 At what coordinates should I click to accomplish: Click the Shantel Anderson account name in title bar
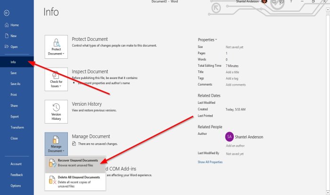[x=247, y=1]
